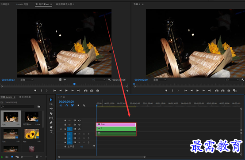Toggle Linked Selection in the timeline
This screenshot has width=245, height=160.
pyautogui.click(x=73, y=105)
